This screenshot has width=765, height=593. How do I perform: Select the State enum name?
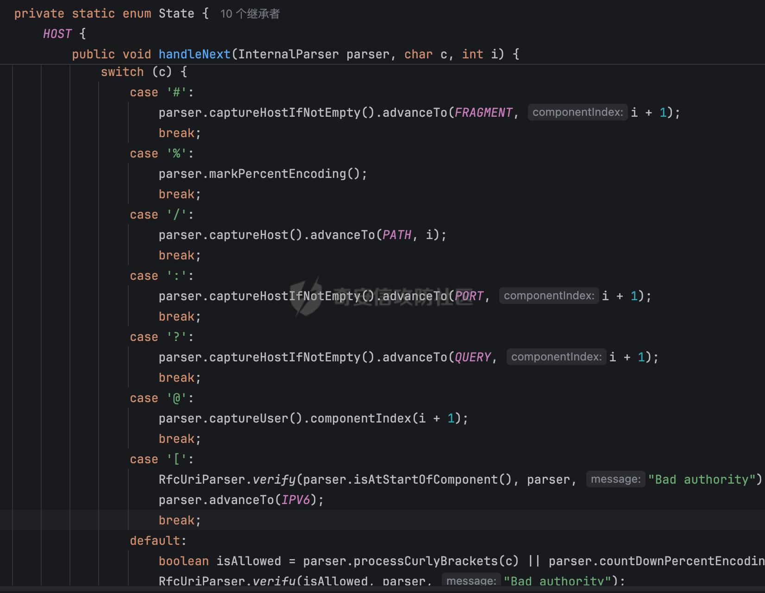point(176,13)
